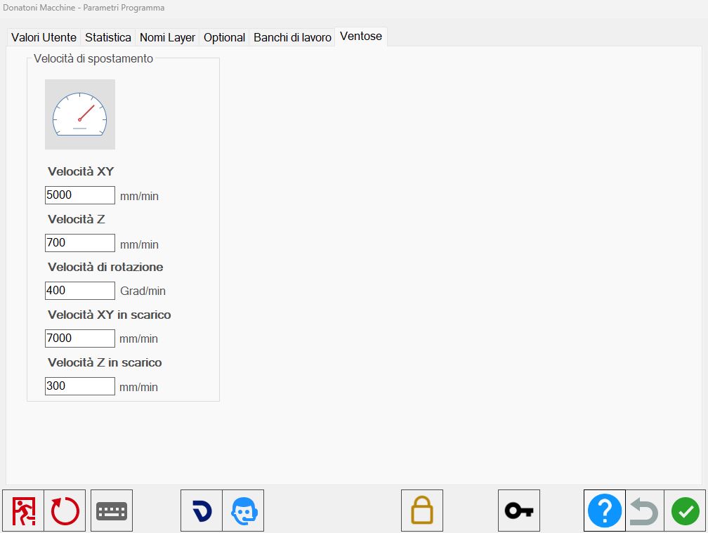This screenshot has width=708, height=533.
Task: Open the Banchi di lavoro tab
Action: tap(292, 37)
